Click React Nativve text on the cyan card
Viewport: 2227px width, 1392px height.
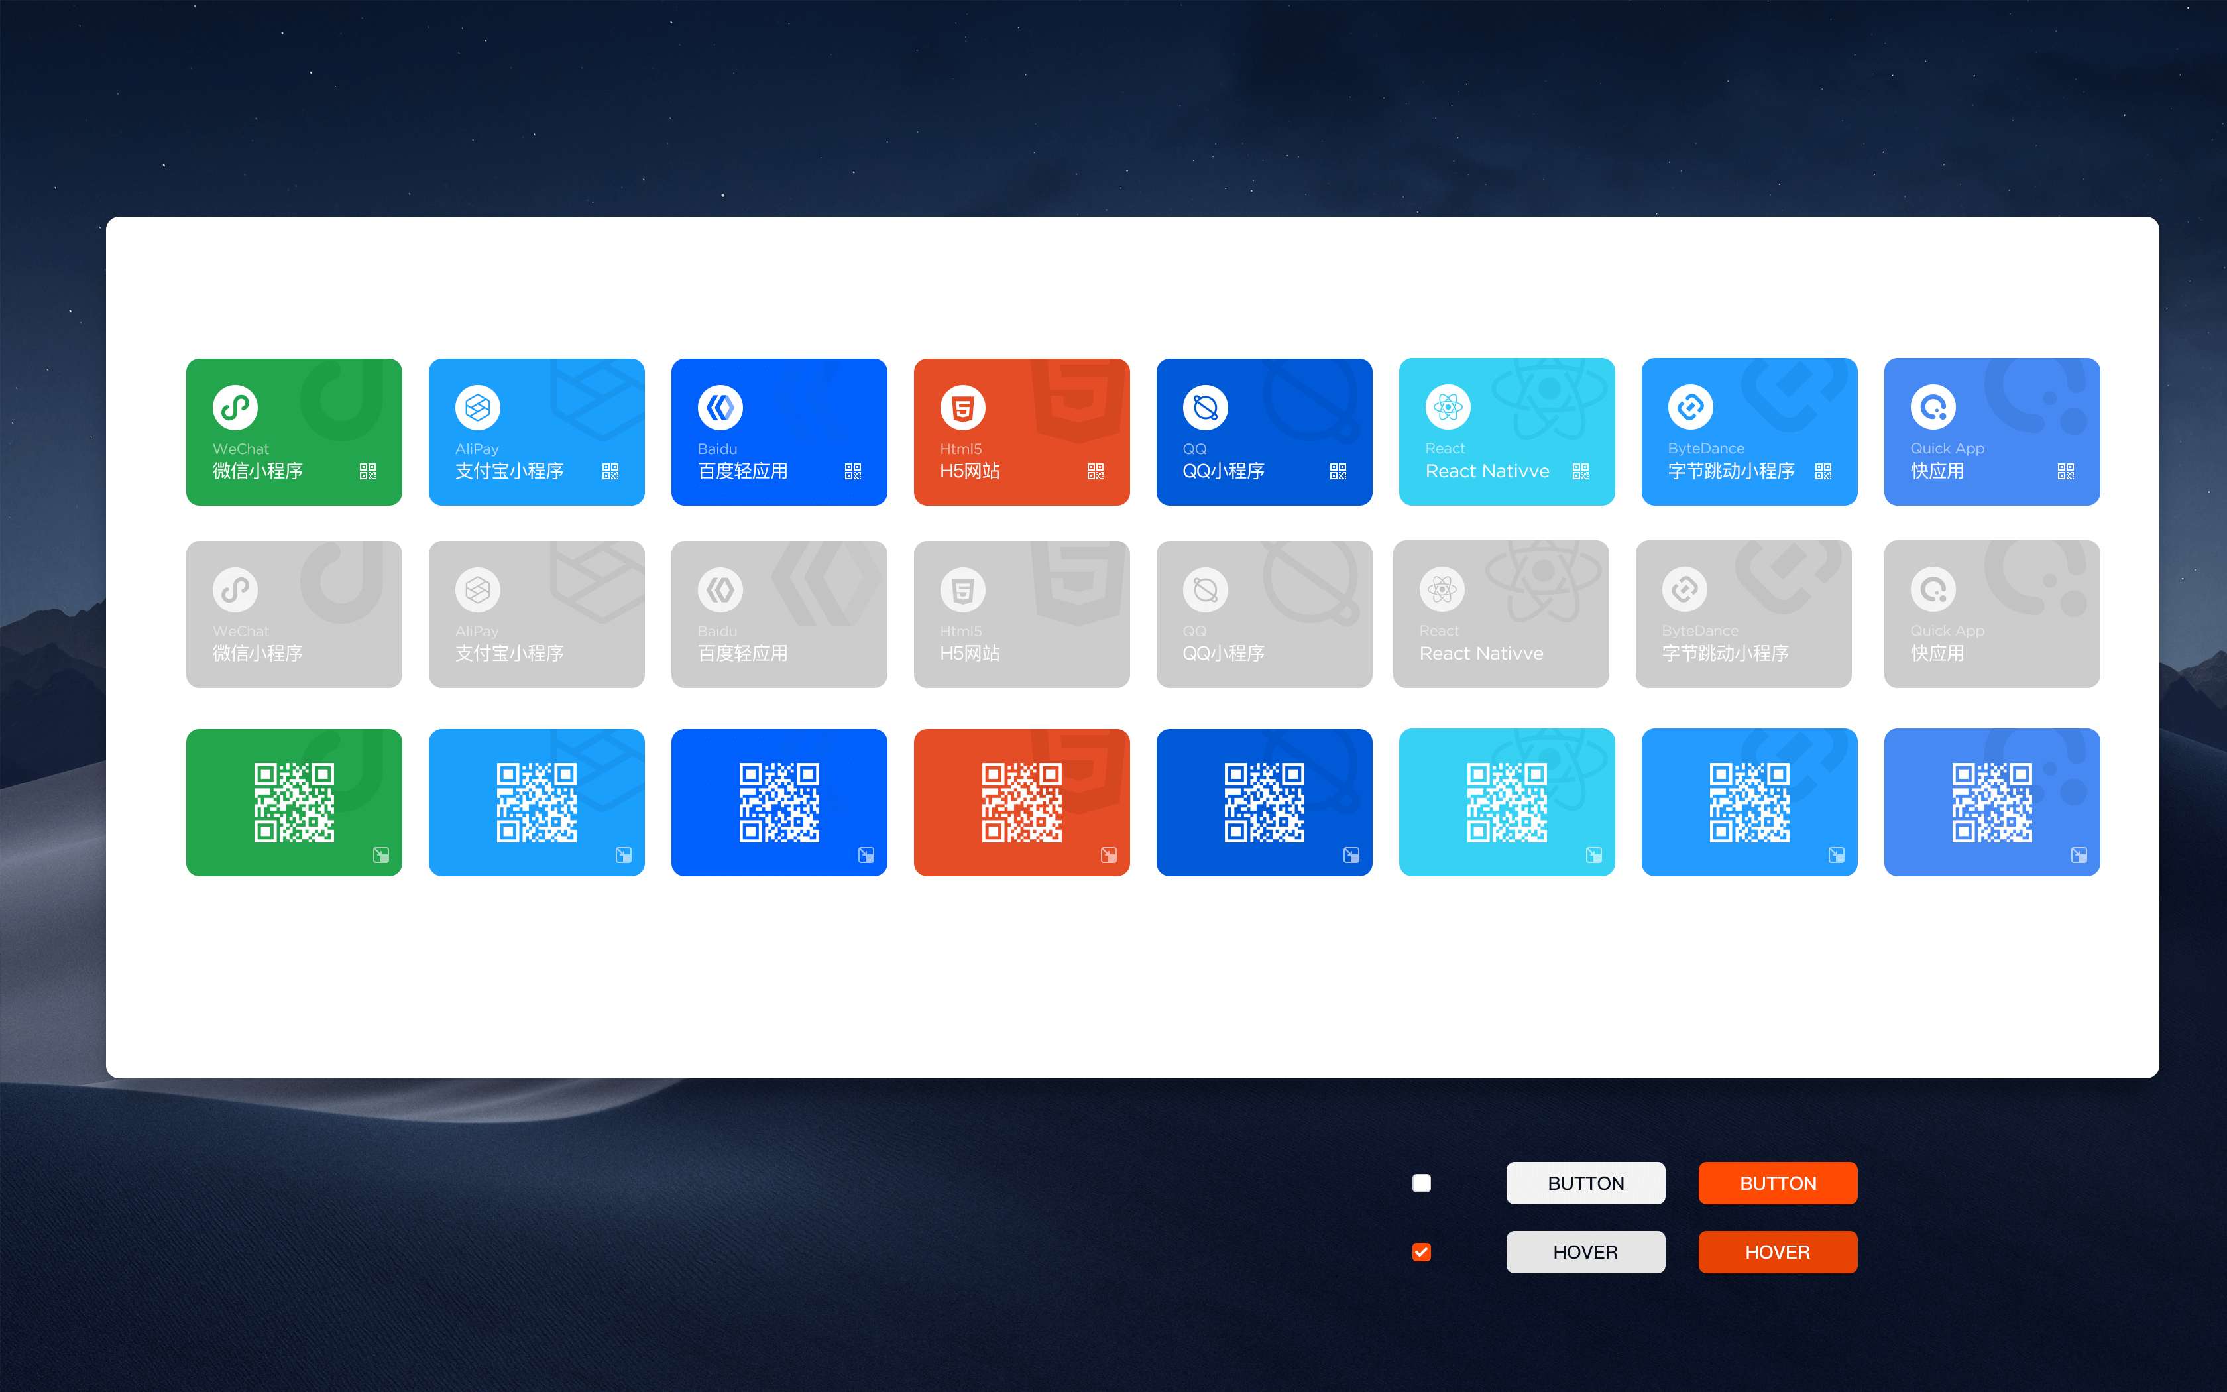click(1487, 471)
